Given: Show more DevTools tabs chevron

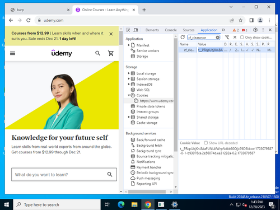Looking at the screenshot, I should pyautogui.click(x=223, y=30).
